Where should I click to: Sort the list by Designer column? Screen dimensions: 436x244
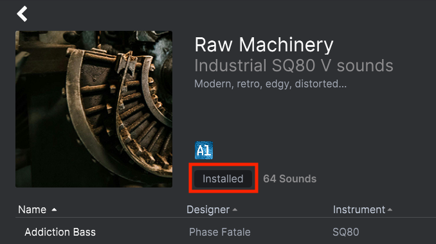click(x=208, y=209)
